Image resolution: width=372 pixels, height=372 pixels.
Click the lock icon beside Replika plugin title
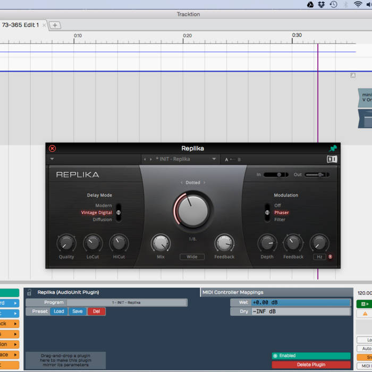click(x=29, y=292)
